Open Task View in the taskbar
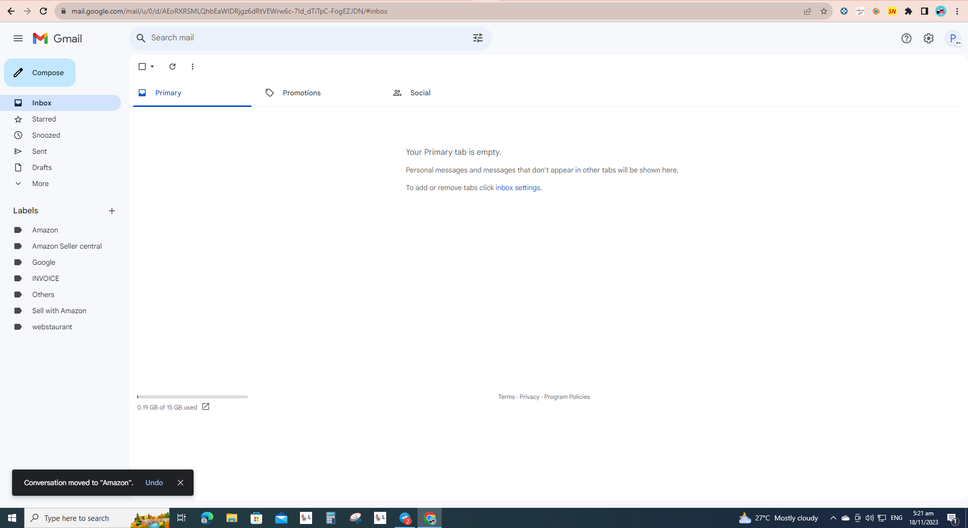 coord(181,518)
